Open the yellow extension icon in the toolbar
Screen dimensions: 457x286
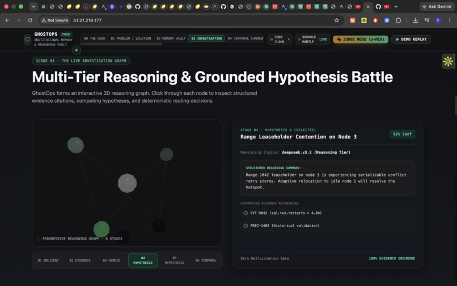[x=364, y=20]
